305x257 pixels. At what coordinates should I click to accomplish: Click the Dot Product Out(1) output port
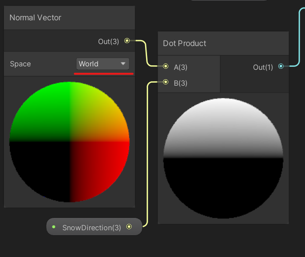281,66
